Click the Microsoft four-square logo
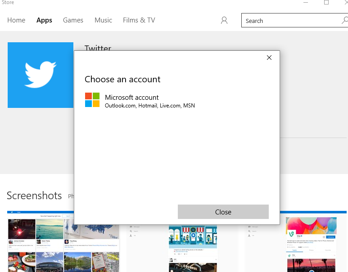Screen dimensions: 348x272 pos(92,100)
